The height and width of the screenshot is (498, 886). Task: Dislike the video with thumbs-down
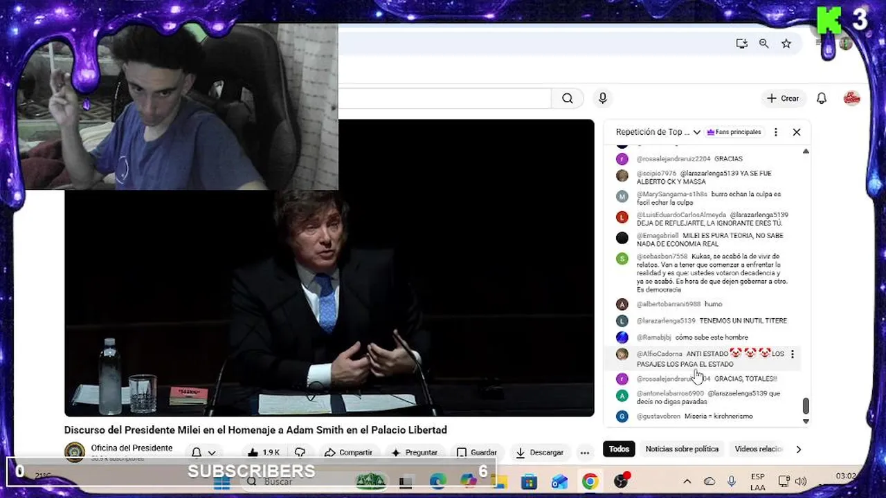pyautogui.click(x=300, y=452)
